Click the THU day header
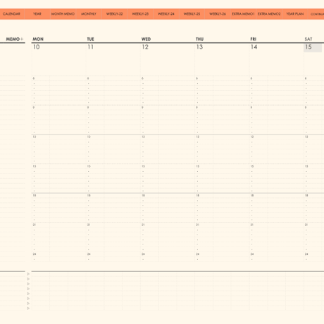The image size is (324, 324). pos(199,39)
